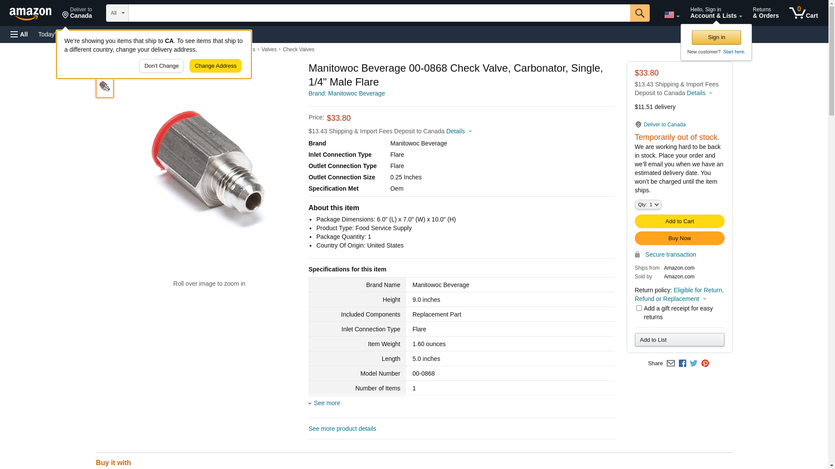Click the Amazon logo
835x469 pixels.
(x=30, y=13)
